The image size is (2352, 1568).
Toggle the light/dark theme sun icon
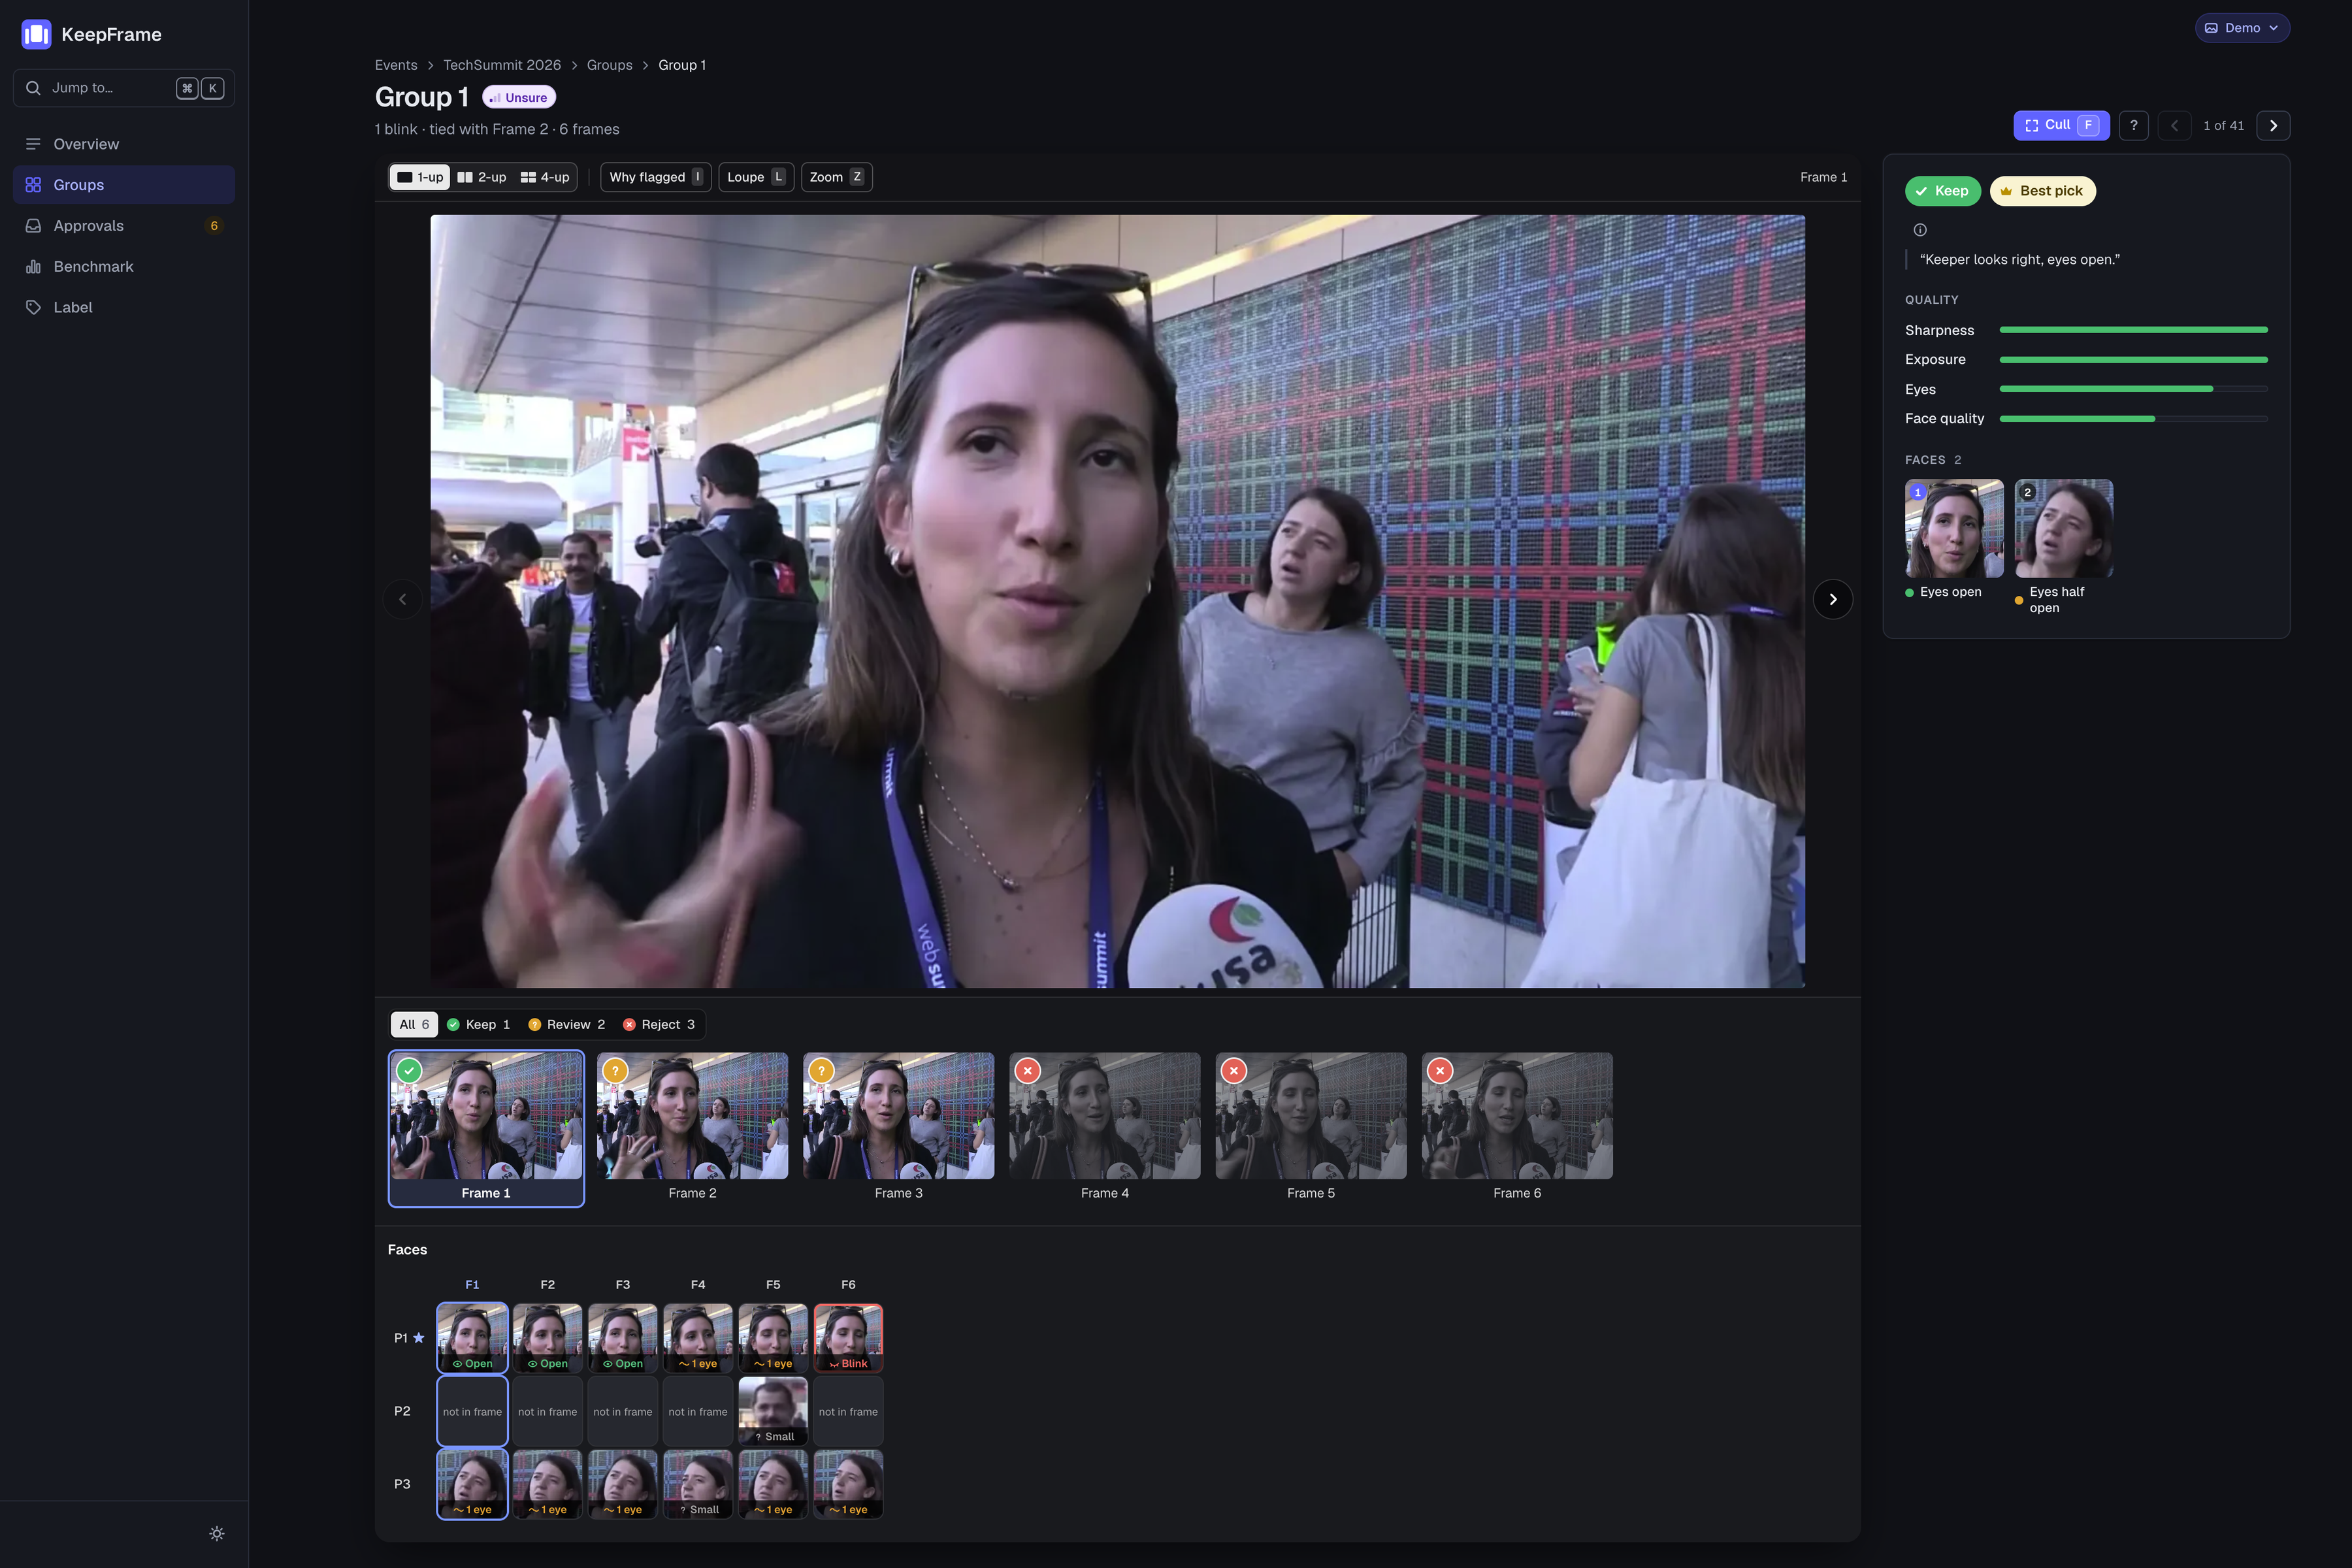[x=217, y=1534]
